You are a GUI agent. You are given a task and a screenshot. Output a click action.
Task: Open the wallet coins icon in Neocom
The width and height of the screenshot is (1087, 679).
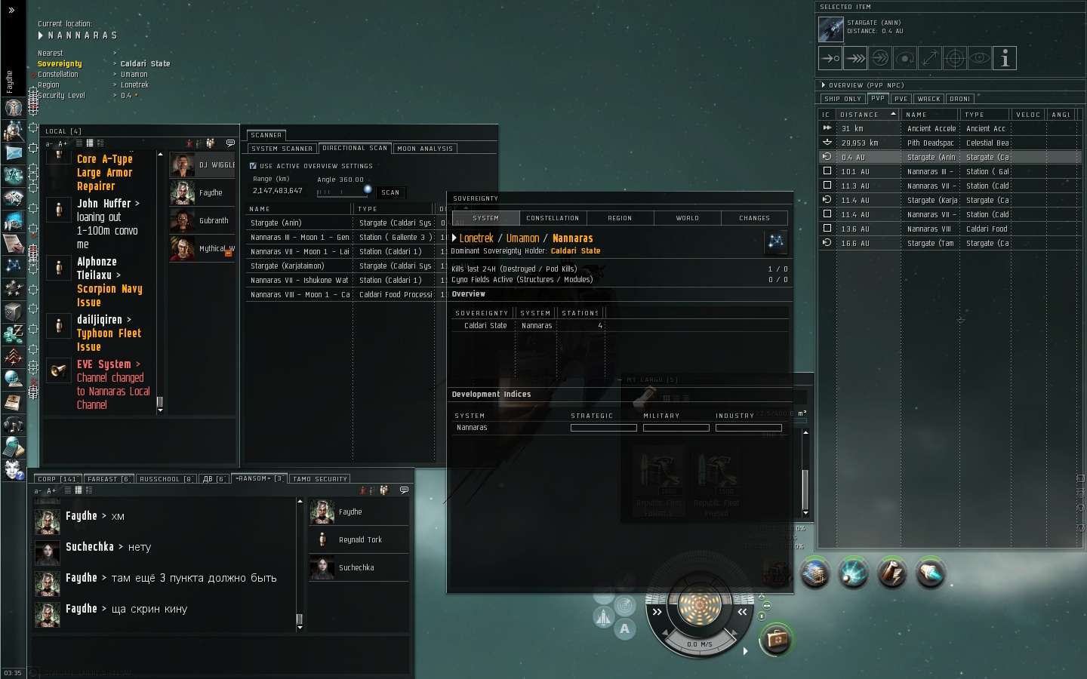coord(13,333)
